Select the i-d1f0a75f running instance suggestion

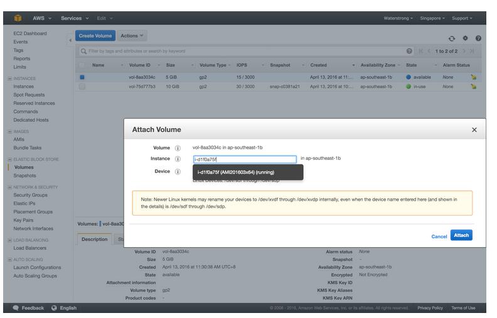point(248,172)
